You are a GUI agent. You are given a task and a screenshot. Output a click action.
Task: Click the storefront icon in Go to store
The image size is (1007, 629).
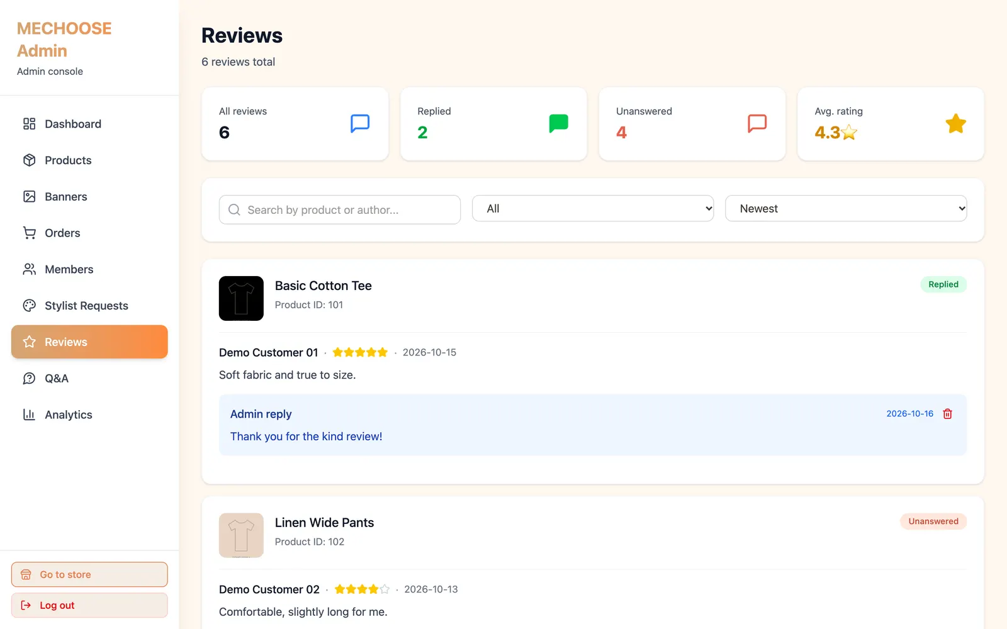(26, 575)
